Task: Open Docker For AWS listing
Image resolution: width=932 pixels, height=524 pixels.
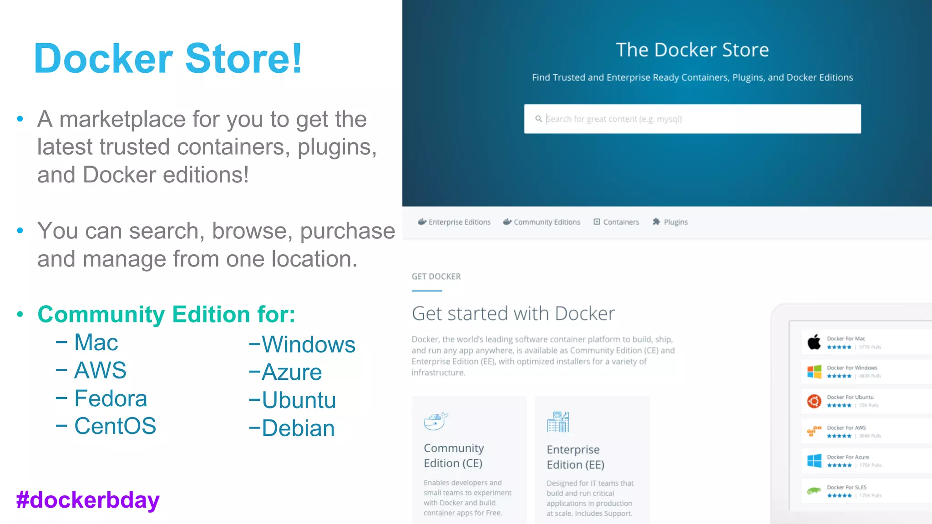Action: coord(866,431)
